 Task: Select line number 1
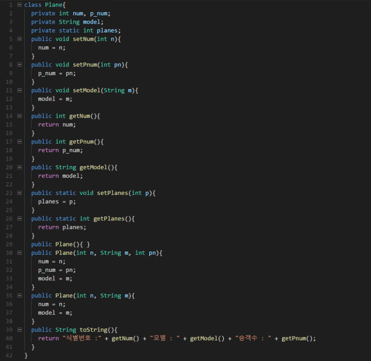pyautogui.click(x=10, y=5)
